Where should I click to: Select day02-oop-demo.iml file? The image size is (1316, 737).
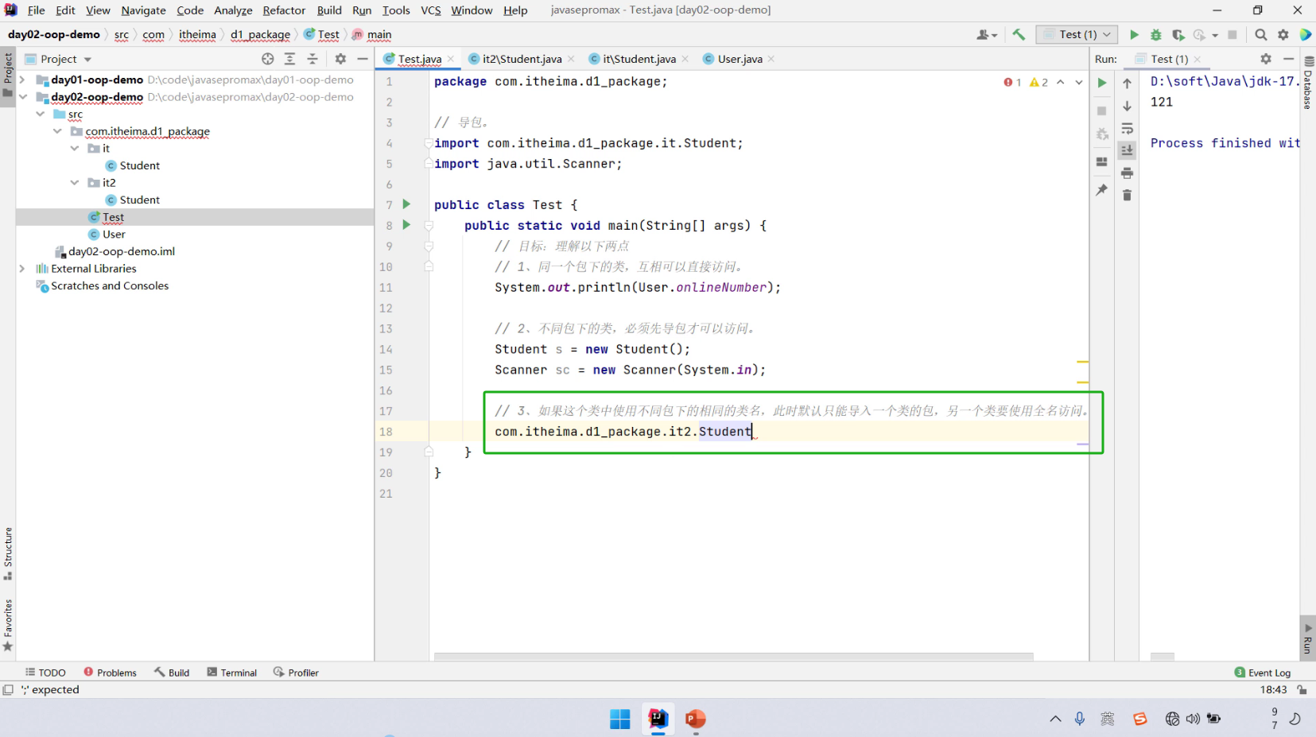point(121,251)
